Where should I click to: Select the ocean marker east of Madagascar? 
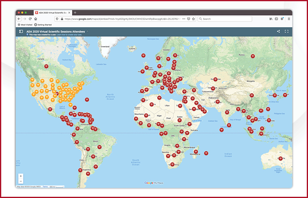click(x=206, y=153)
